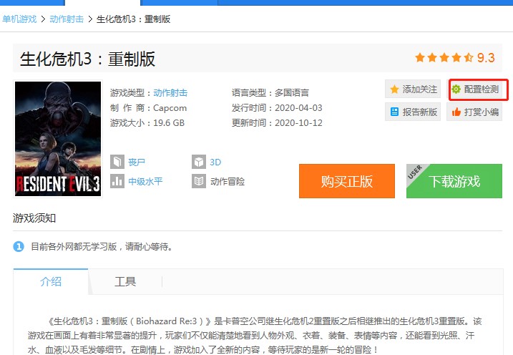Screen dimensions: 513x355
Task: Click the 中级水平 difficulty link
Action: (x=145, y=181)
